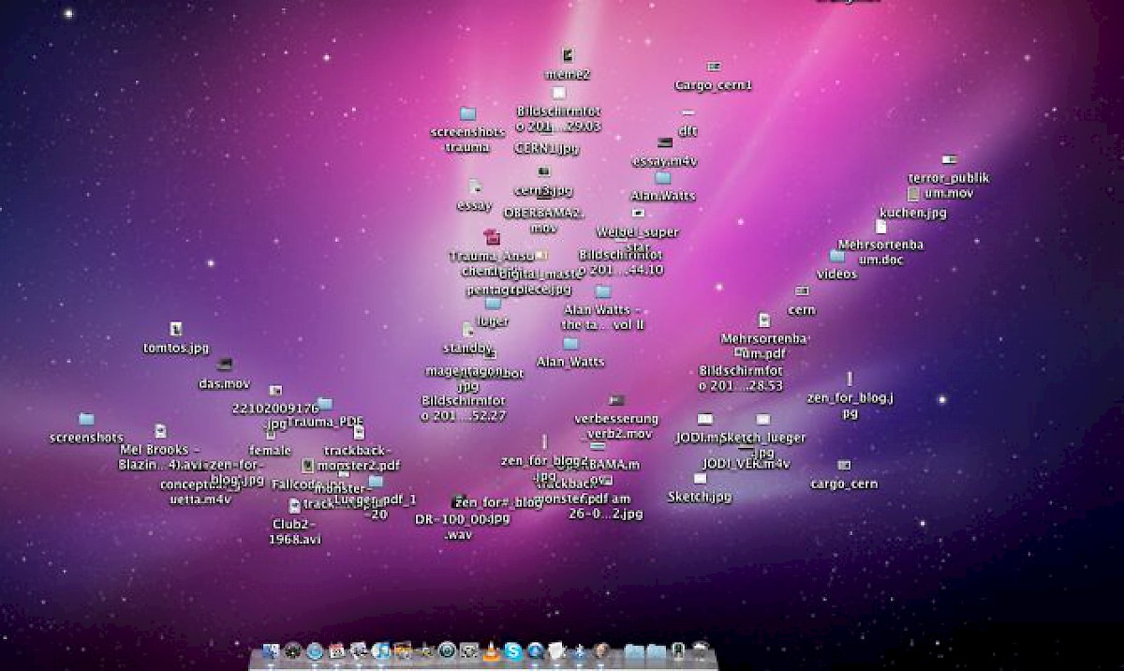This screenshot has height=671, width=1124.
Task: Select the terror_publikum.mov file
Action: point(949,160)
